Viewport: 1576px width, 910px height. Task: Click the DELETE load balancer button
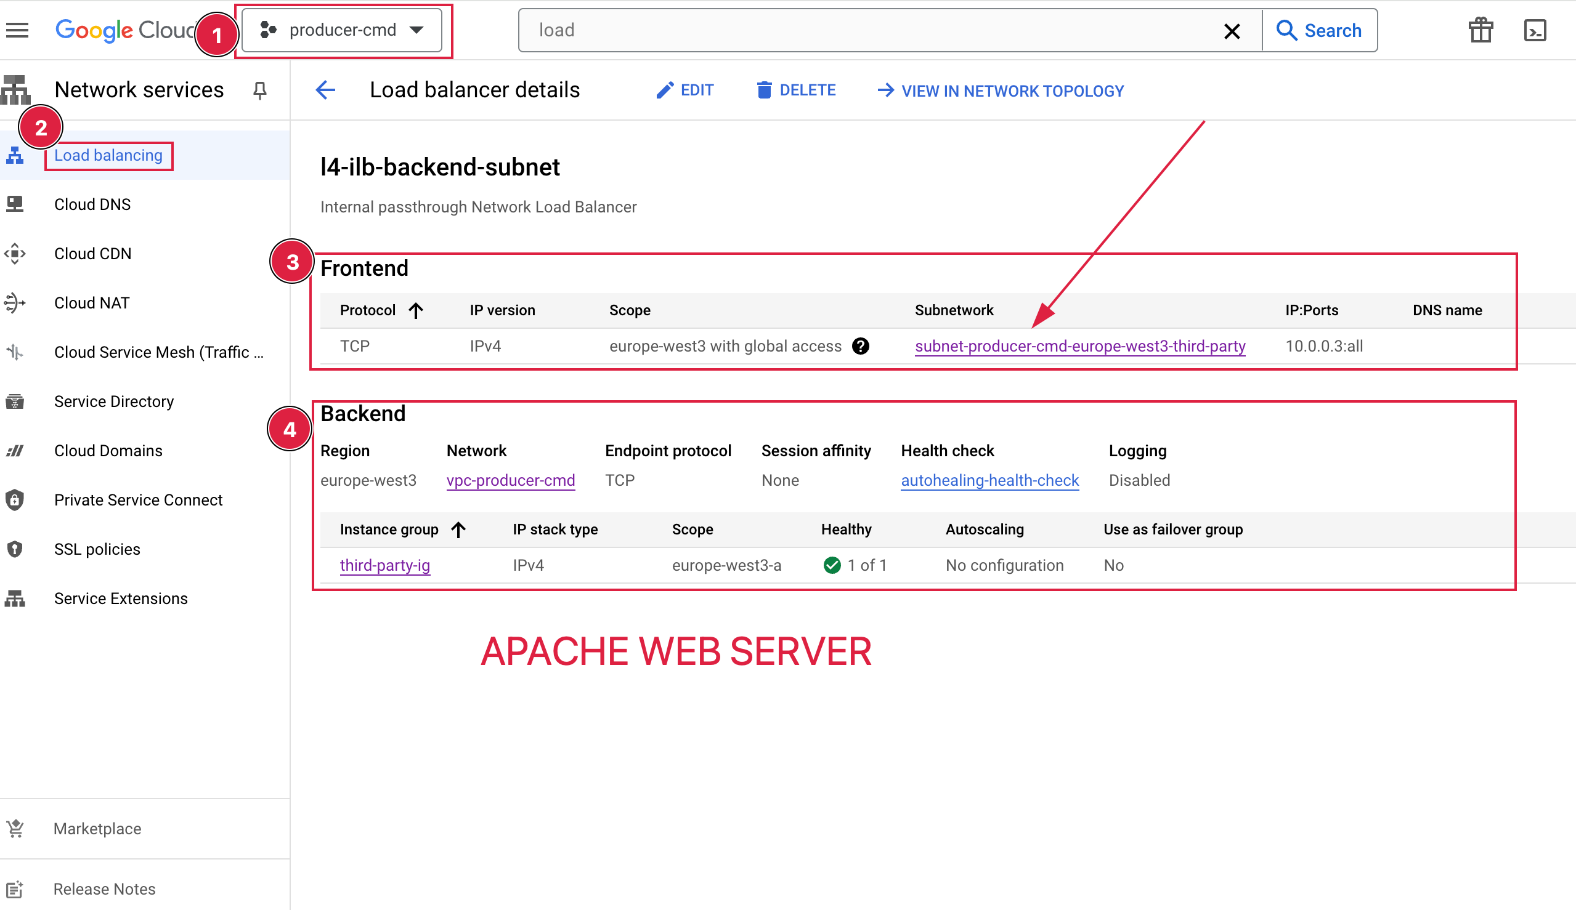[796, 91]
